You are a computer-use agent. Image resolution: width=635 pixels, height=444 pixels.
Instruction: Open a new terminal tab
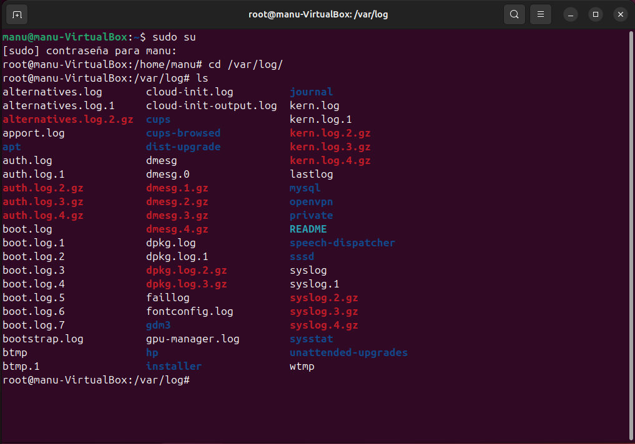[x=17, y=14]
